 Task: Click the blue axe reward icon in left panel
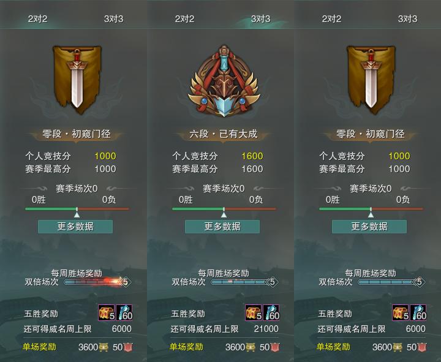(x=124, y=312)
